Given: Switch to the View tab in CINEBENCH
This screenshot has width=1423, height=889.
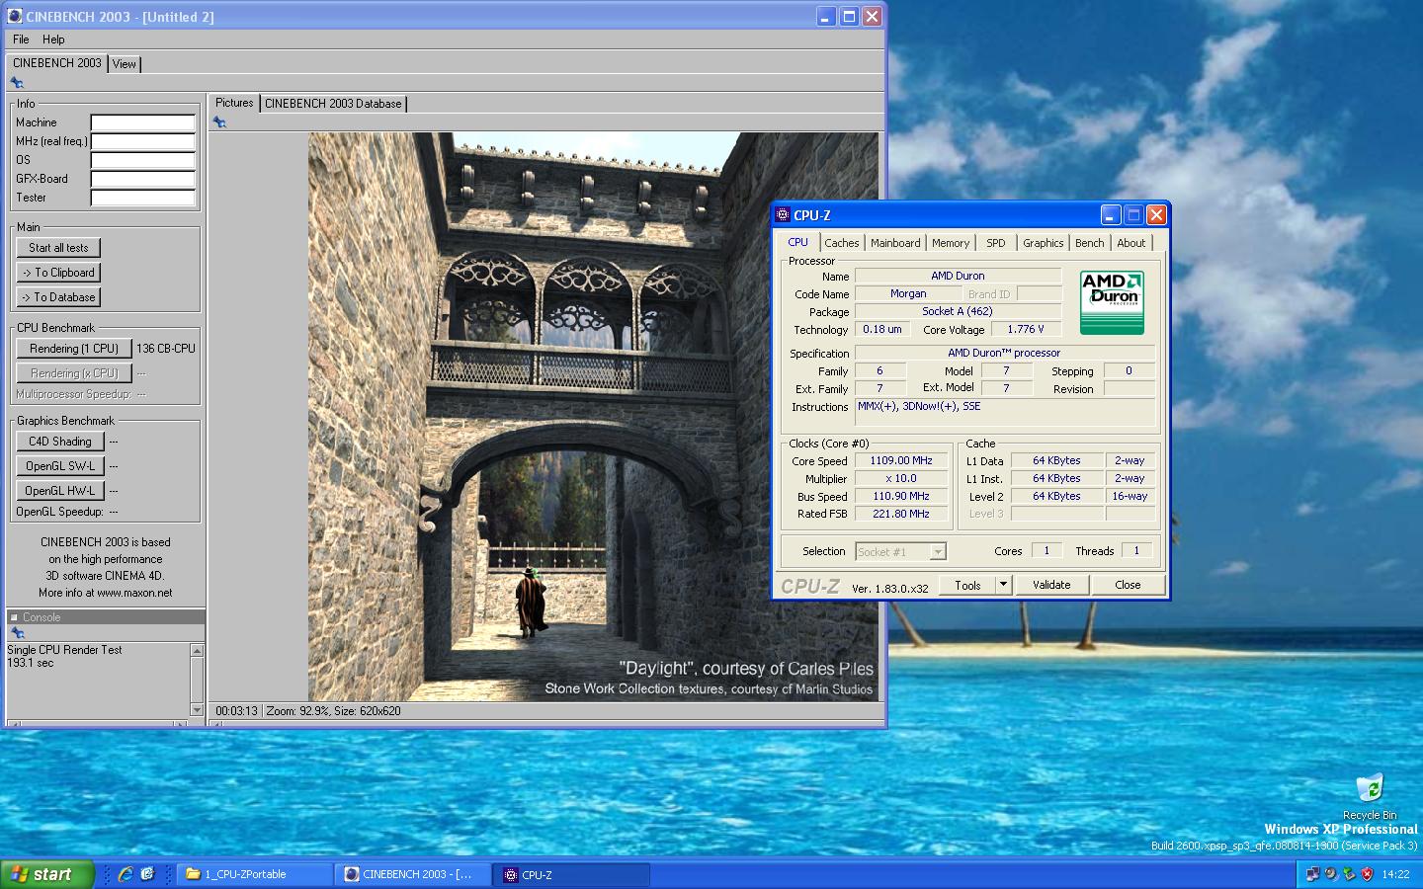Looking at the screenshot, I should pyautogui.click(x=125, y=64).
